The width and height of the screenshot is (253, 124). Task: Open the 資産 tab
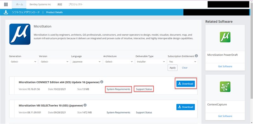60,4
